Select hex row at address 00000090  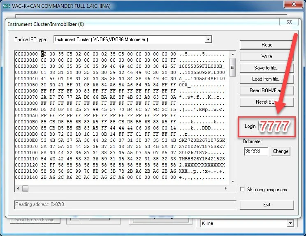(x=120, y=110)
